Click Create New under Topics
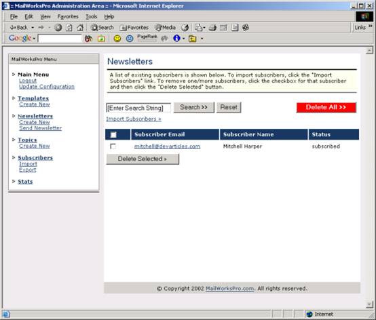Screen dimensions: 376x320 click(35, 146)
